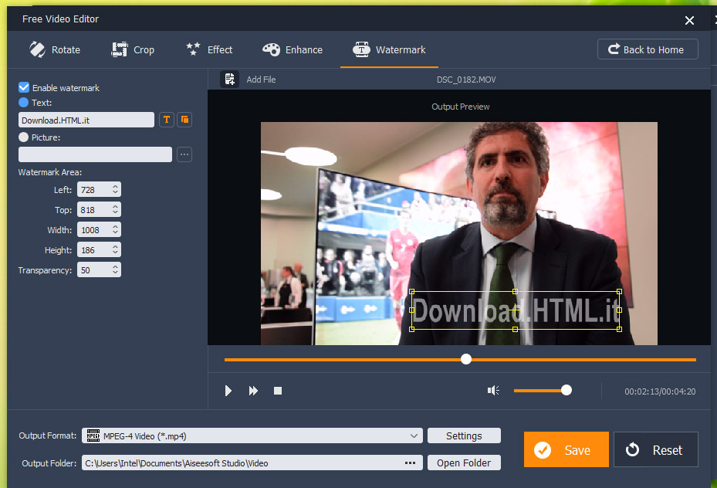
Task: Open the Enhance tab
Action: [293, 49]
